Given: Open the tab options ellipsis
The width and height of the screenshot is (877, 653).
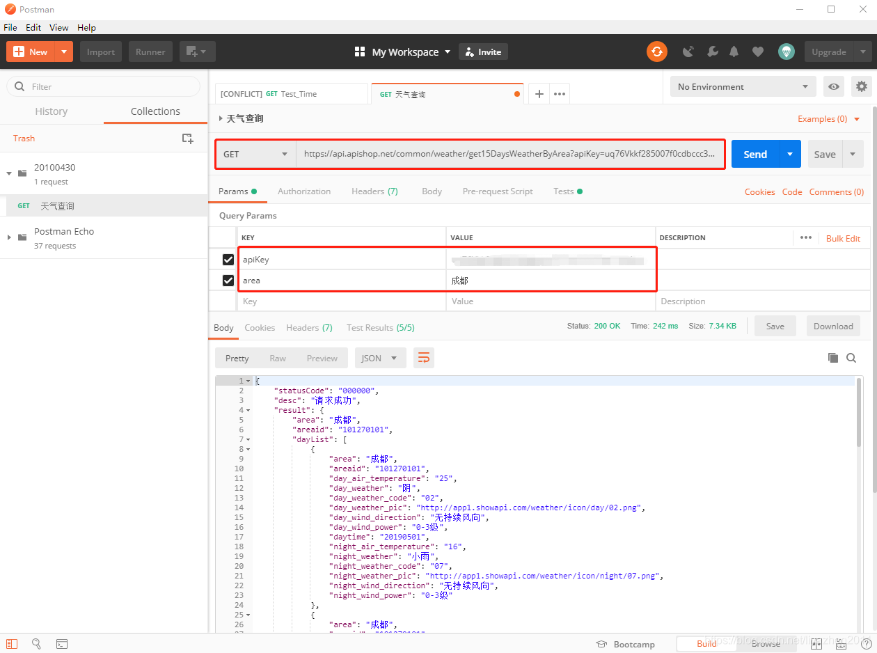Looking at the screenshot, I should (560, 94).
